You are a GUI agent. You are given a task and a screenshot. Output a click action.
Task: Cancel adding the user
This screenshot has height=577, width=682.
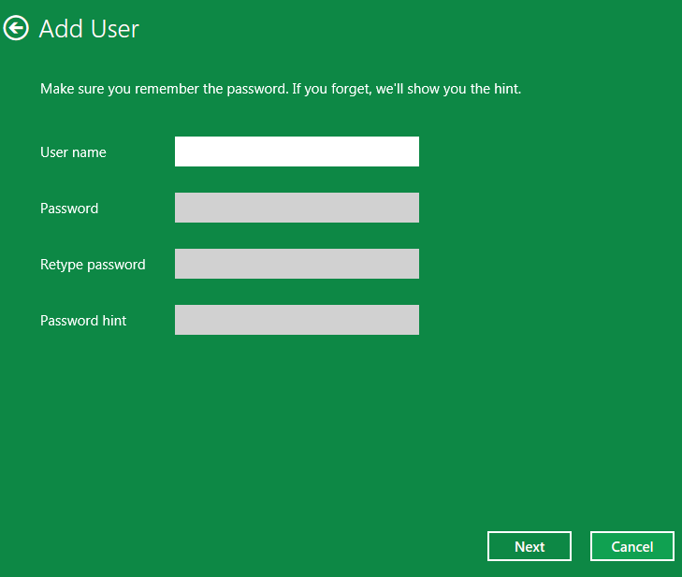click(x=632, y=546)
